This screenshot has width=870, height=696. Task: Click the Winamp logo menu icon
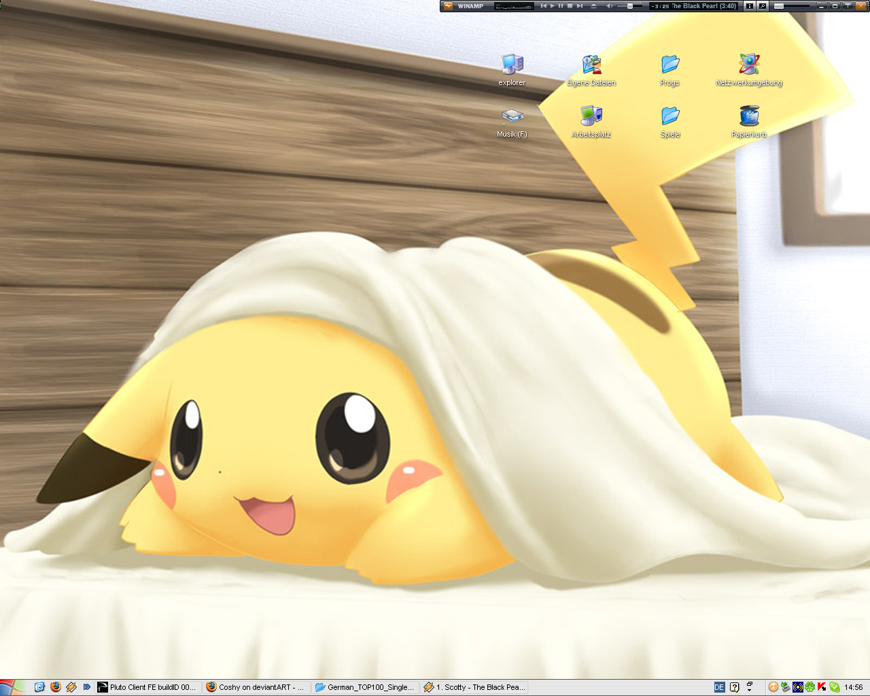tap(448, 6)
